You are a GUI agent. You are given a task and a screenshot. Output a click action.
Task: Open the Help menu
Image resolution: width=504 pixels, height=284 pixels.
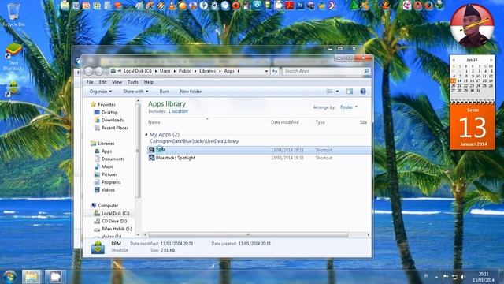click(x=149, y=82)
